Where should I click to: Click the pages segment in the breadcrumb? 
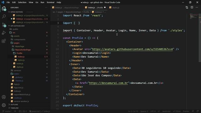[x=60, y=12]
